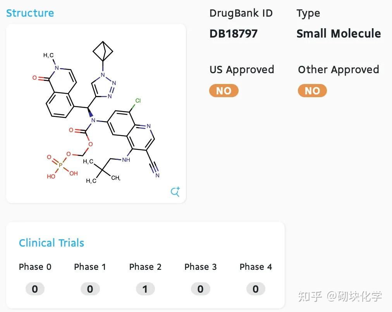The height and width of the screenshot is (312, 392).
Task: Click the Phase 3 trial count badge
Action: (x=200, y=289)
